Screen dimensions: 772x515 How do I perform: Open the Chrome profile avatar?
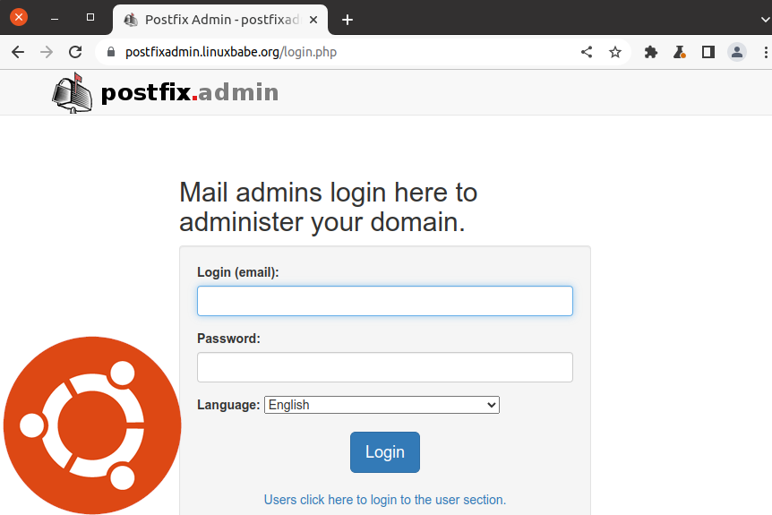737,52
